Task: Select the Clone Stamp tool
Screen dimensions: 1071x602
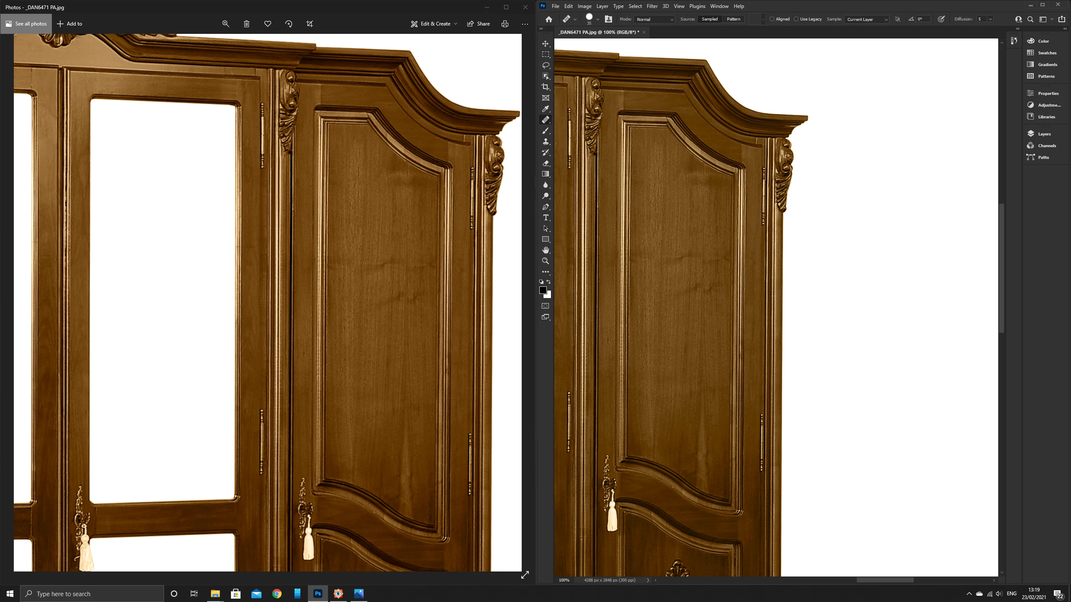Action: click(x=546, y=142)
